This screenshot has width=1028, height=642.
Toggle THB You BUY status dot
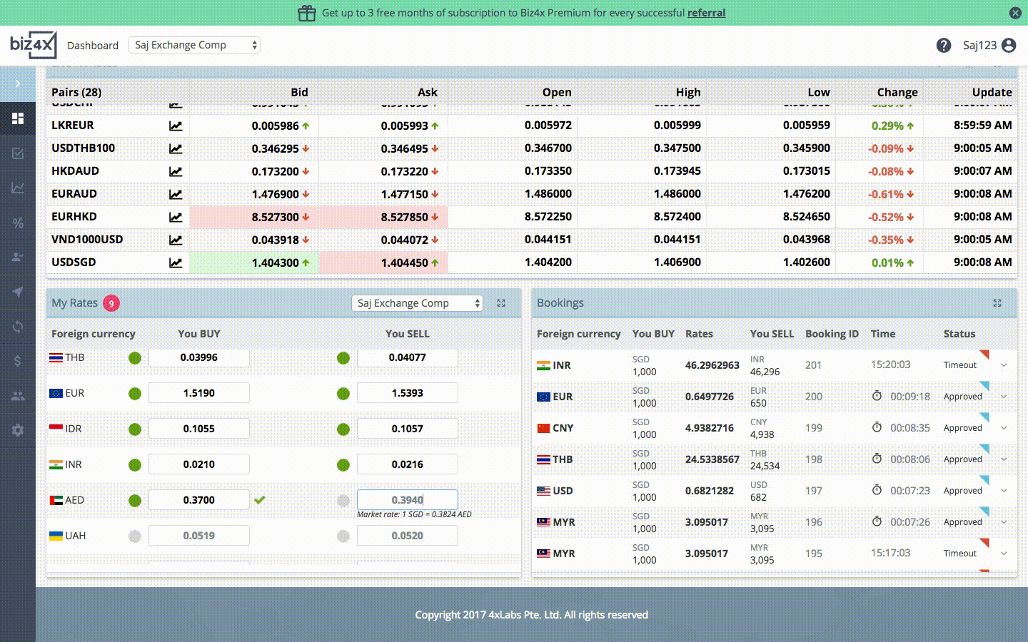point(135,358)
